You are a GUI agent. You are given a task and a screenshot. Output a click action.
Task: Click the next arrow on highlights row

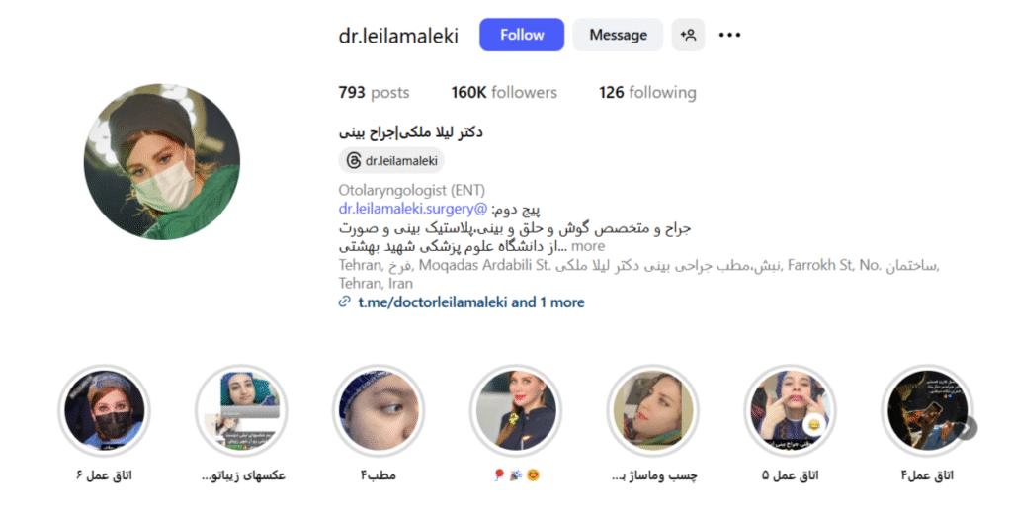[x=967, y=428]
